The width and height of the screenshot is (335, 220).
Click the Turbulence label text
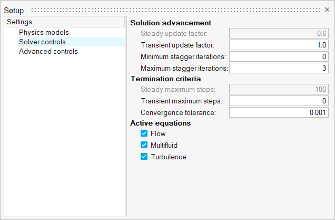pos(169,157)
